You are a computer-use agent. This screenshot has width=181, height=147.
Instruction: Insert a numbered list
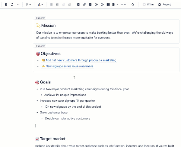tap(57, 4)
